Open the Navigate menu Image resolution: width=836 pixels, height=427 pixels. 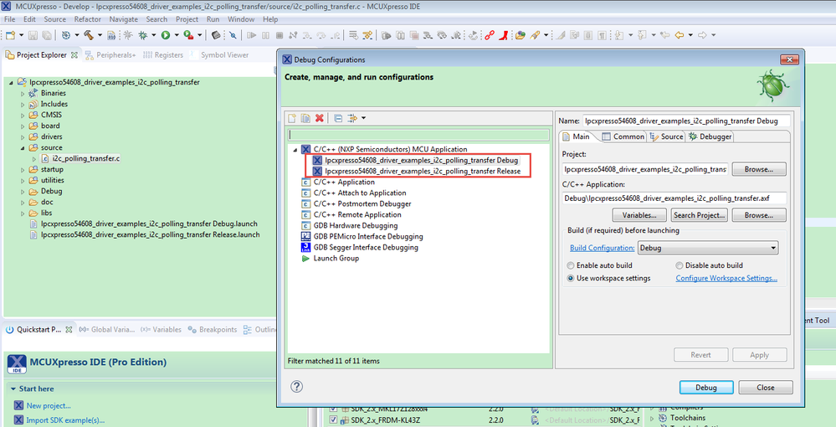point(123,19)
